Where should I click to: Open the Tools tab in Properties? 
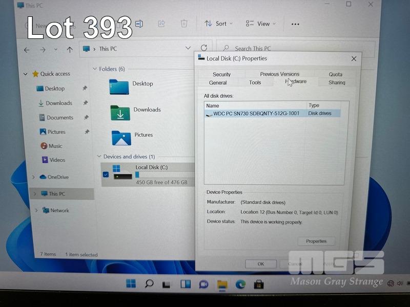[x=255, y=82]
